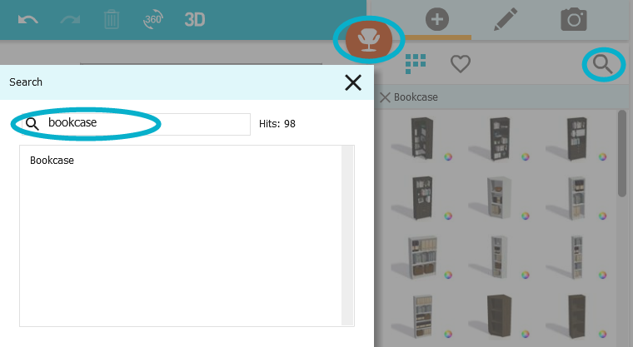
Task: Click the trash delete icon
Action: click(112, 19)
